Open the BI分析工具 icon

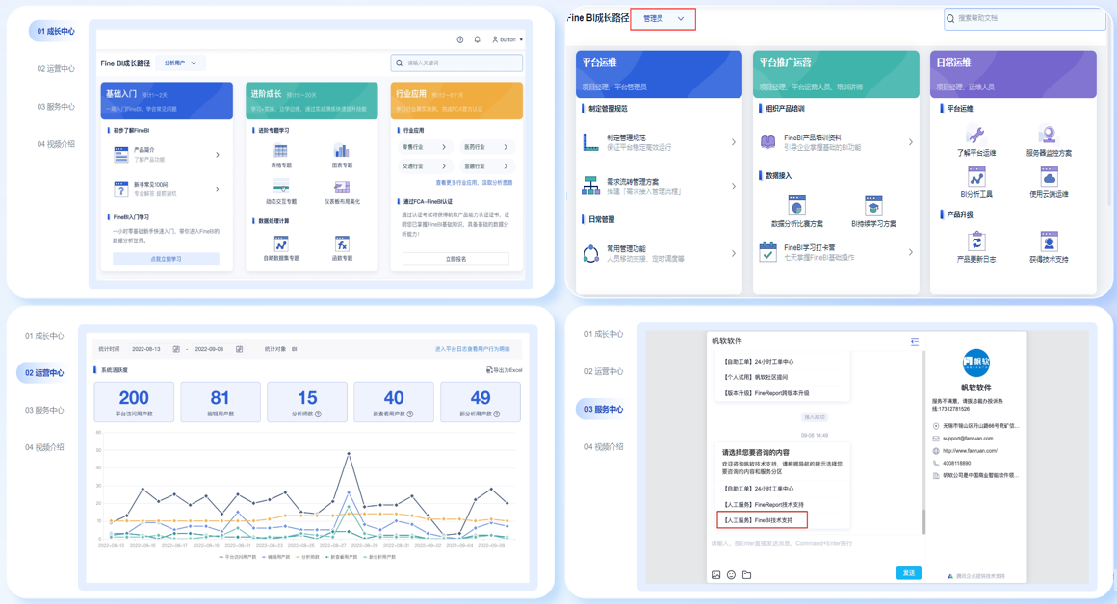pyautogui.click(x=976, y=176)
